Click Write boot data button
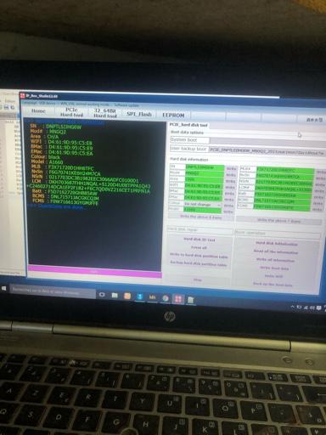The width and height of the screenshot is (326, 435). [x=274, y=268]
